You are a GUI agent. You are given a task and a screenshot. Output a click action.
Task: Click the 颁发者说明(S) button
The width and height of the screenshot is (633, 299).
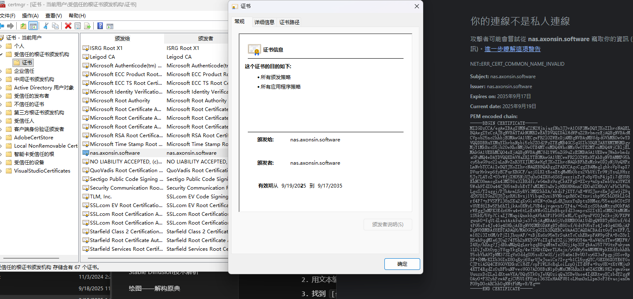(388, 224)
